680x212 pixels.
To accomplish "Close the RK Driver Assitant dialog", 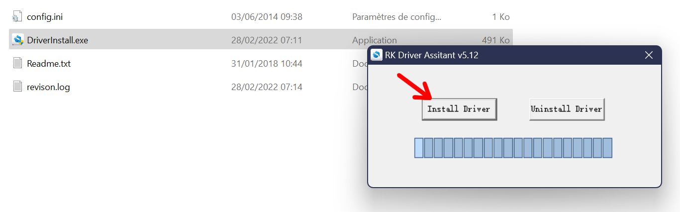I will coord(649,55).
